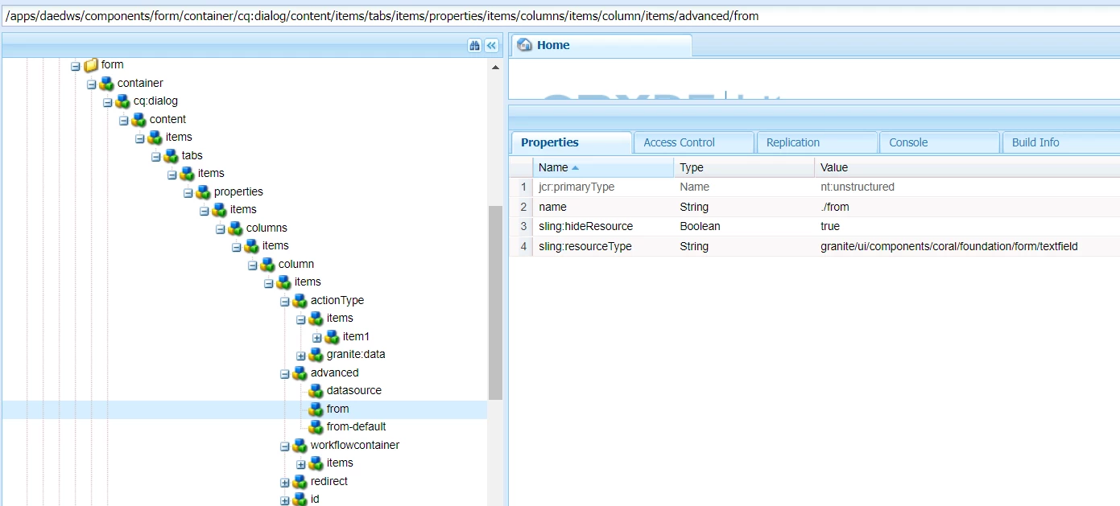This screenshot has width=1120, height=506.
Task: Click the repository path address field
Action: [x=560, y=15]
